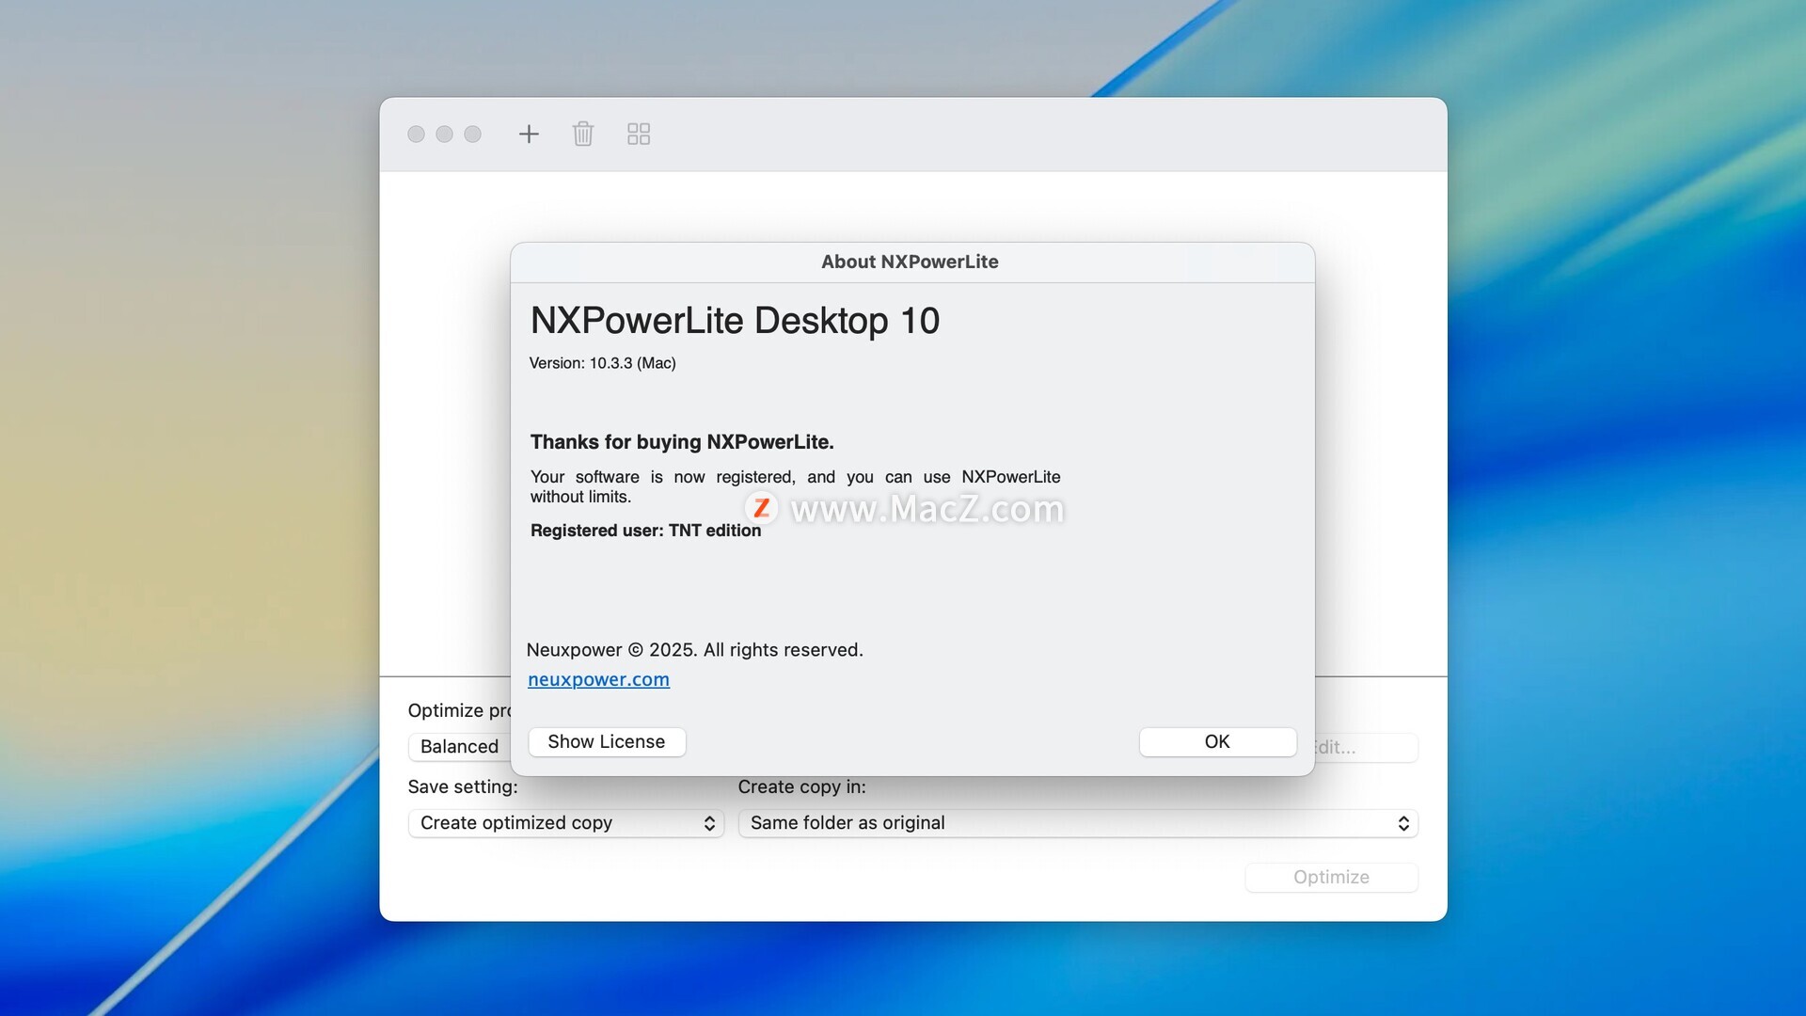The width and height of the screenshot is (1806, 1016).
Task: Click the plus icon to add files
Action: pos(529,134)
